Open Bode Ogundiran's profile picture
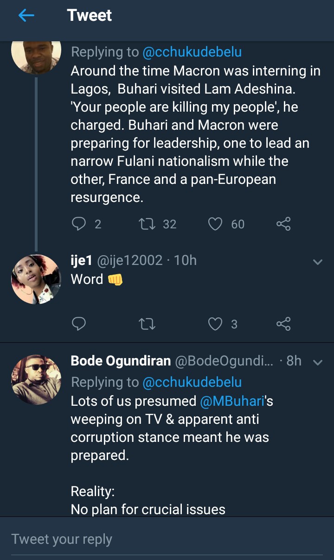The image size is (334, 560). click(36, 380)
